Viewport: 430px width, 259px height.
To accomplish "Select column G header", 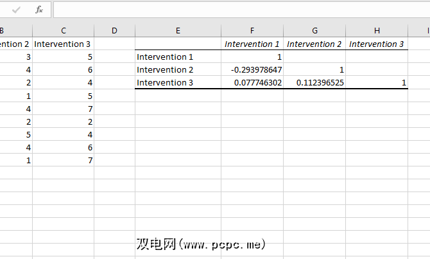I will point(314,31).
